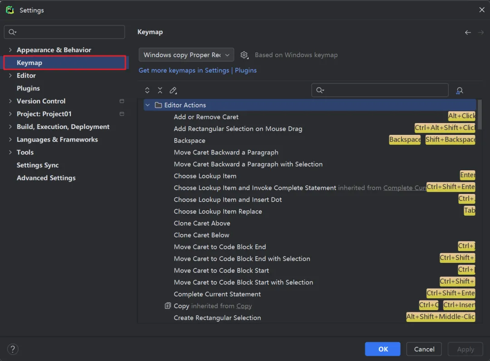Click the copy icon beside the Copy action

tap(168, 306)
